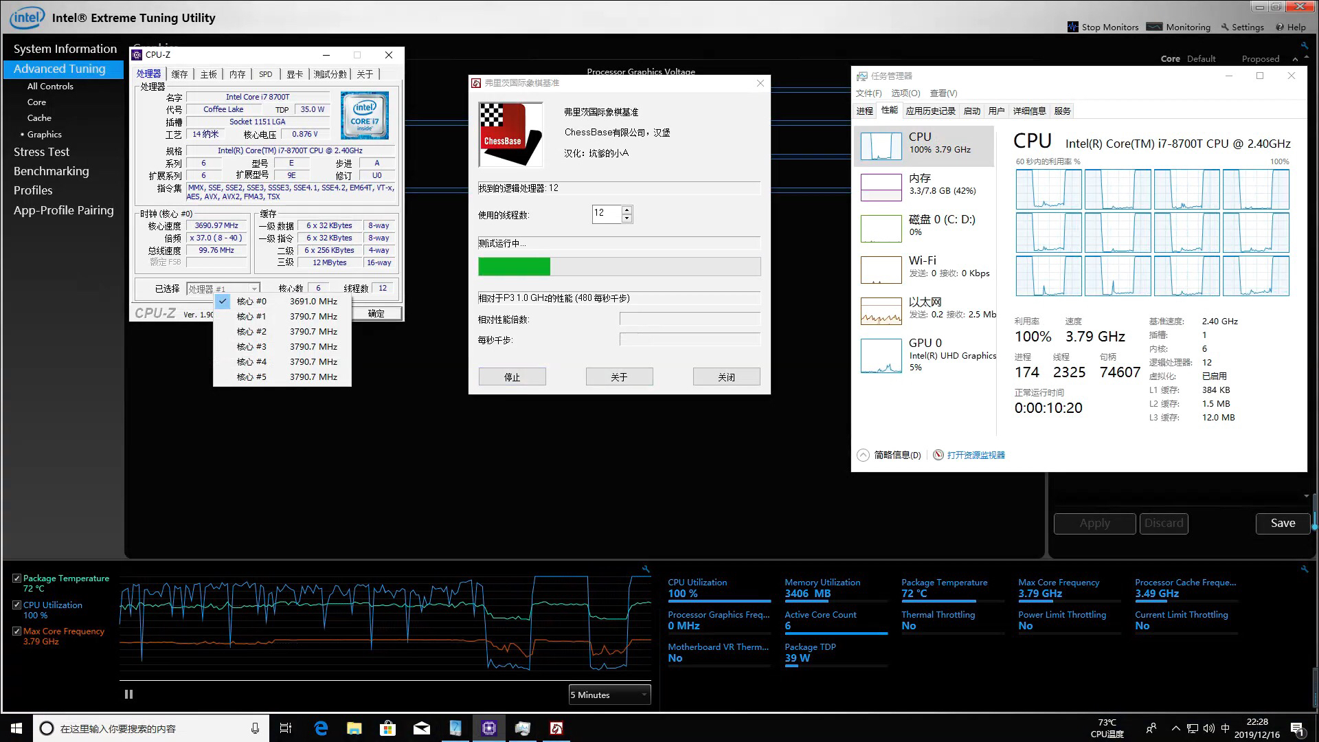Toggle CPU Utilization monitor checkbox
Screen dimensions: 1319x742
[x=16, y=605]
